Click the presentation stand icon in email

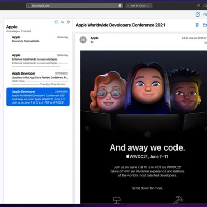(116, 200)
